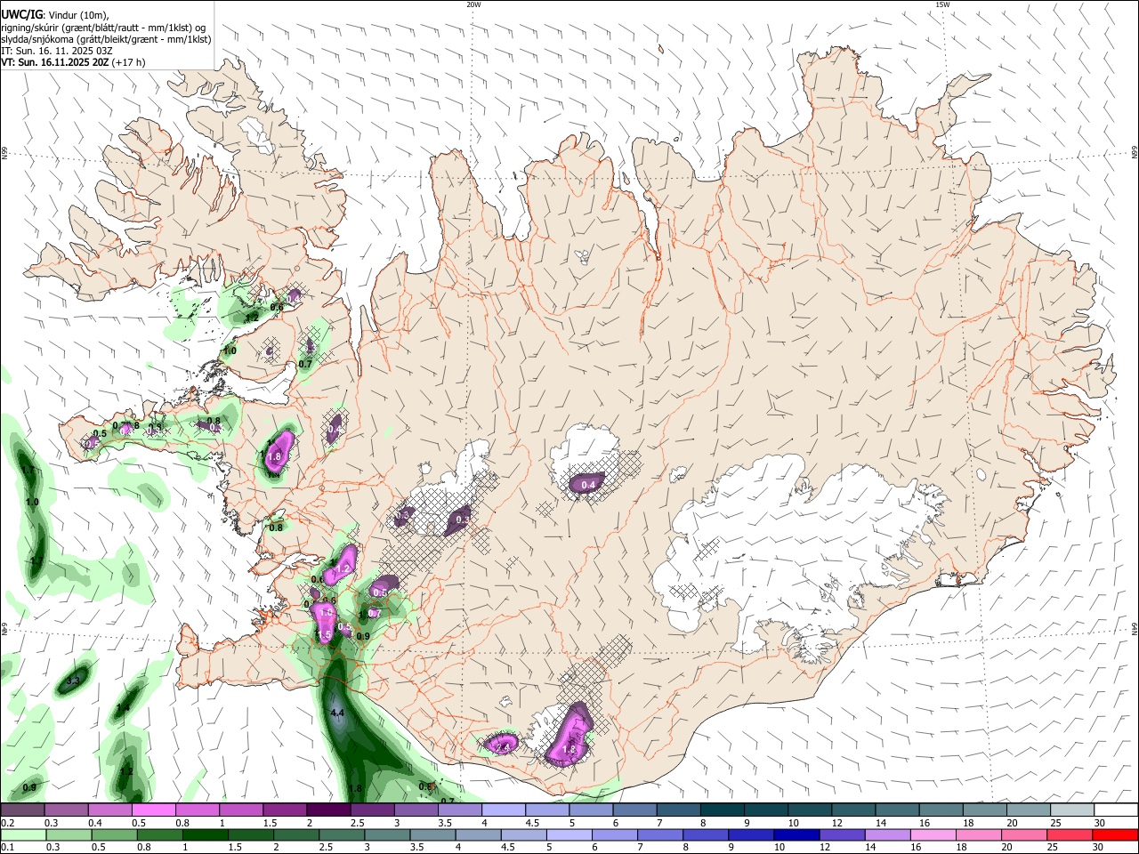Select the slate blue 6–7 snow-scale swatch

(634, 810)
